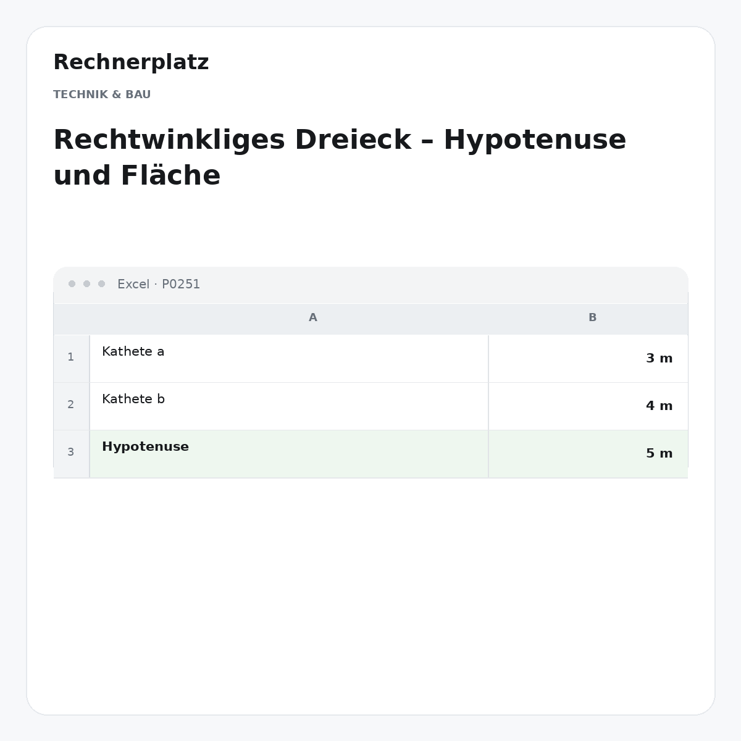
Task: Select row header 2
Action: point(71,405)
